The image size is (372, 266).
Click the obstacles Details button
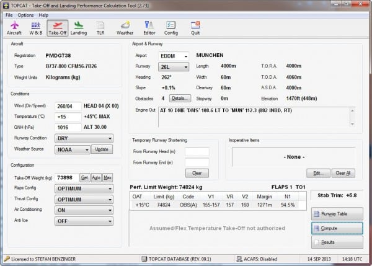[180, 98]
